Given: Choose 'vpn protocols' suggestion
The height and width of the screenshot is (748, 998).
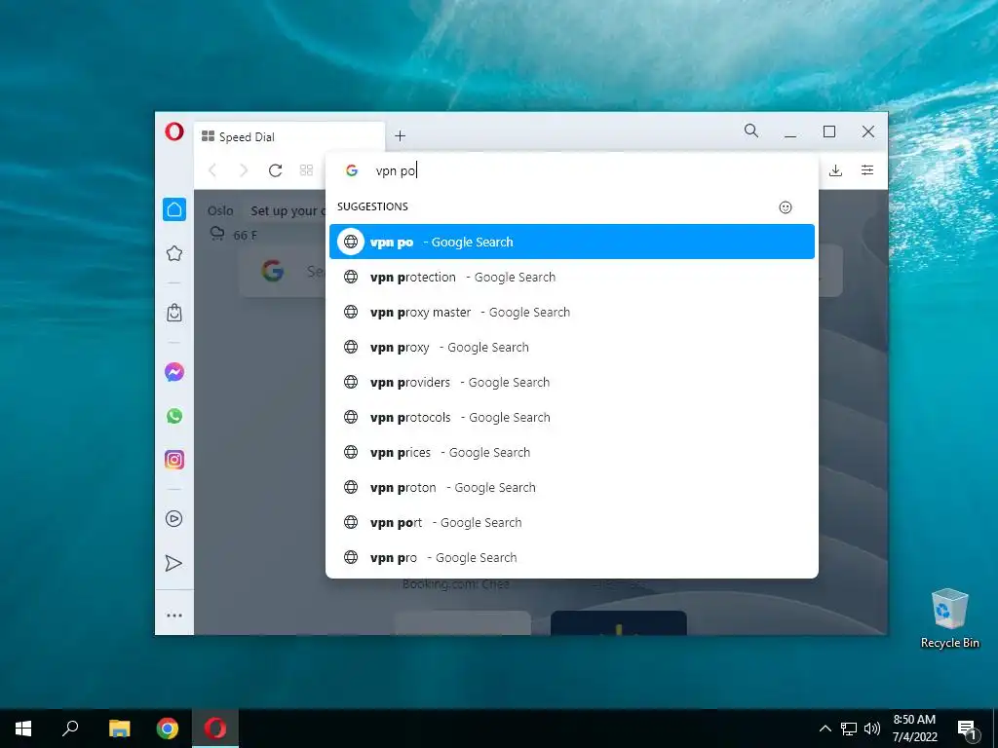Looking at the screenshot, I should 571,417.
